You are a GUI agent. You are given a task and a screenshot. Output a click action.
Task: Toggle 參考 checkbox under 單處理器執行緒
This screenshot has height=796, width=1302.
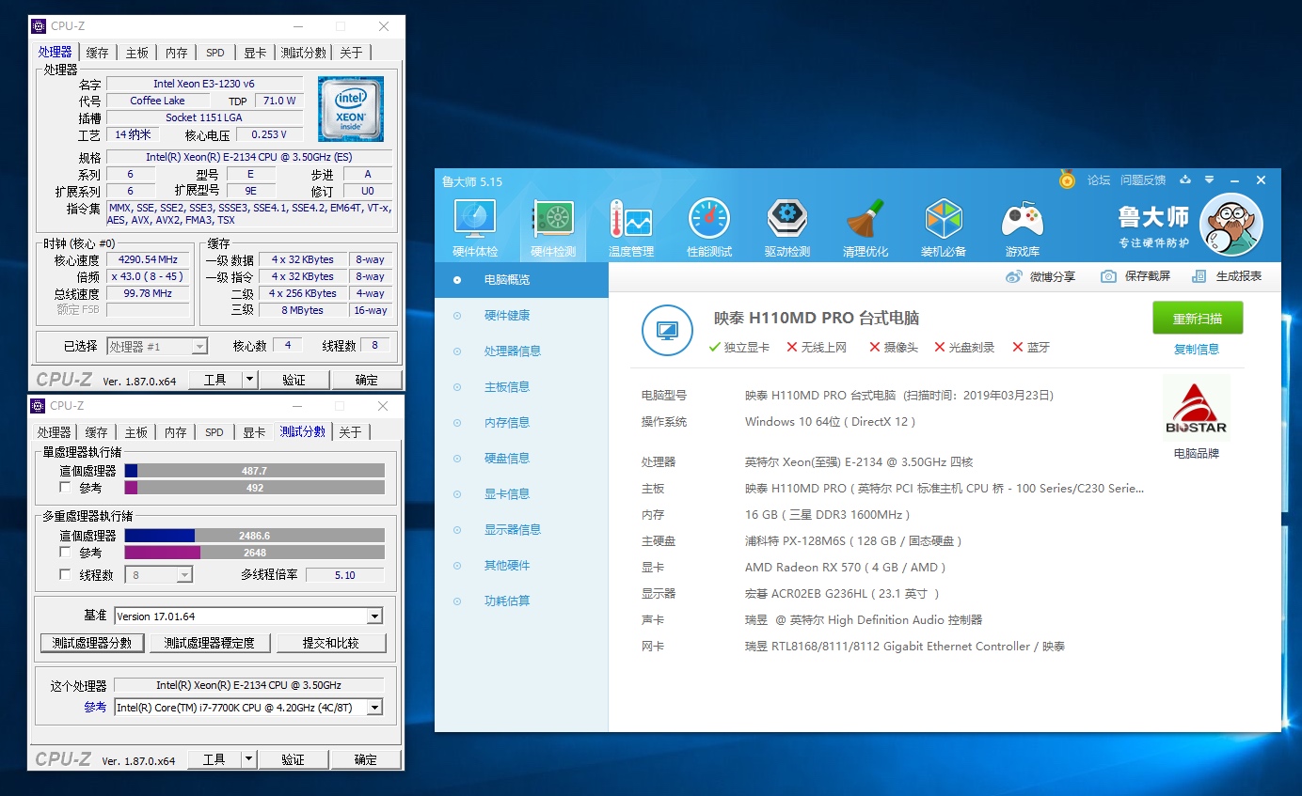click(x=65, y=488)
